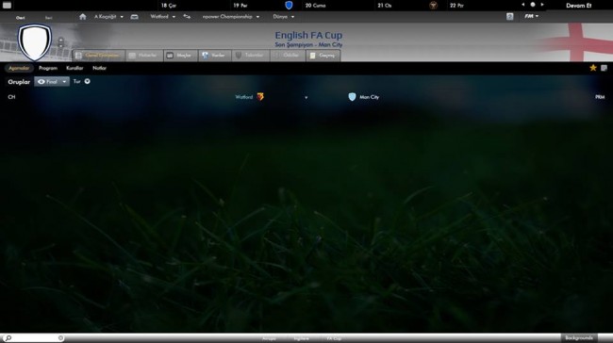Move the calendar back with the left arrow
The width and height of the screenshot is (613, 343).
[523, 5]
